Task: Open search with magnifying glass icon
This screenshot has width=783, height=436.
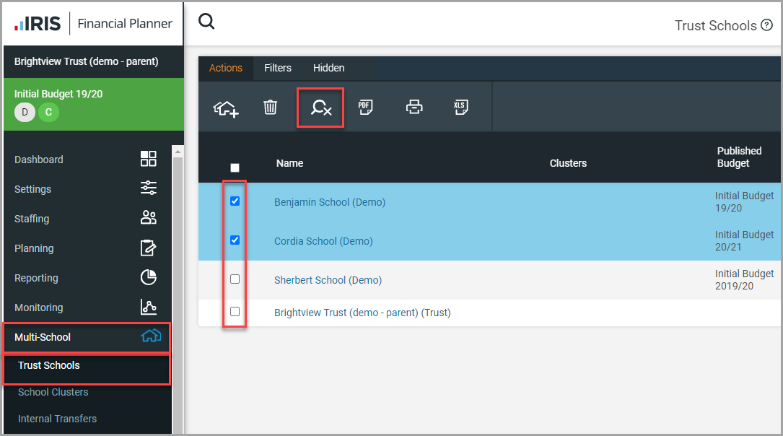Action: pos(206,22)
